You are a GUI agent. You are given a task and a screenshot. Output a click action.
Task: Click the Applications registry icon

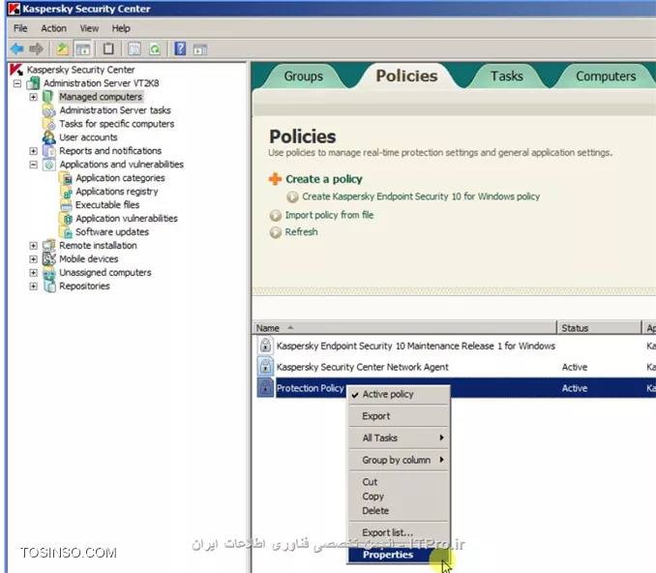(x=66, y=192)
